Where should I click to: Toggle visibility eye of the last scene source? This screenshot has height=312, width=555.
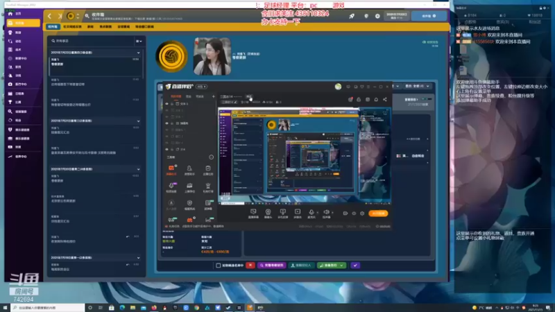pos(167,149)
